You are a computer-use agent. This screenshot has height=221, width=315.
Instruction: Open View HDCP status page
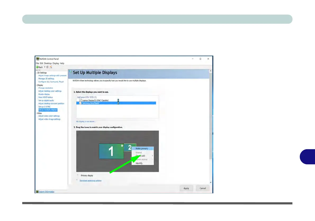(46, 97)
